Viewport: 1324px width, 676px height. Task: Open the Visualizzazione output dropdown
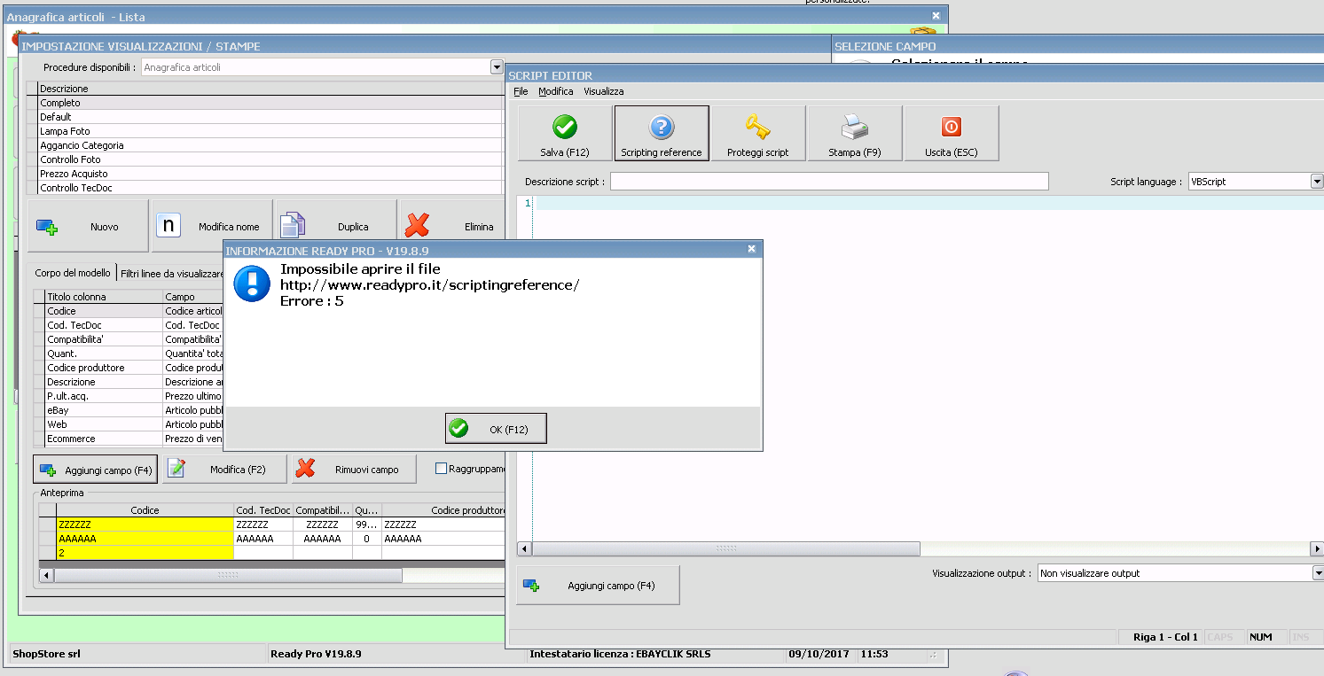(x=1317, y=573)
